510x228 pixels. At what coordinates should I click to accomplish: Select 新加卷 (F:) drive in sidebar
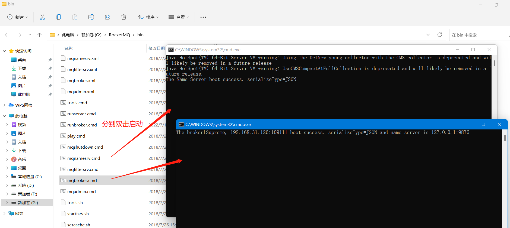coord(27,194)
